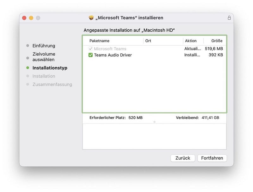Click the empty description text area
The width and height of the screenshot is (253, 192).
tap(154, 137)
